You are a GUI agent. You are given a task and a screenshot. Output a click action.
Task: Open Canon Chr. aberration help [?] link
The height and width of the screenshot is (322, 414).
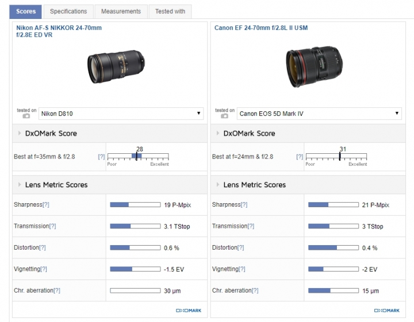[x=255, y=290]
